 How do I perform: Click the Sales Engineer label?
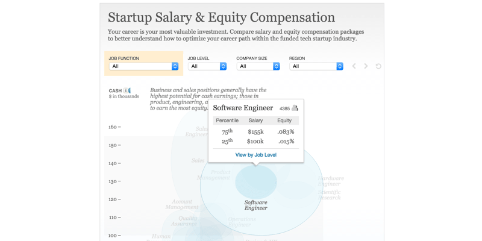[x=198, y=131]
